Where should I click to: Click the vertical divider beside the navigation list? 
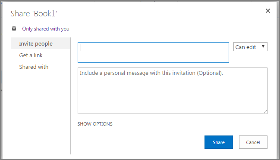tap(70, 96)
